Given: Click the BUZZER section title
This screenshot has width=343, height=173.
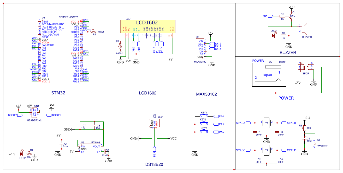Looking at the screenshot, I should [288, 53].
